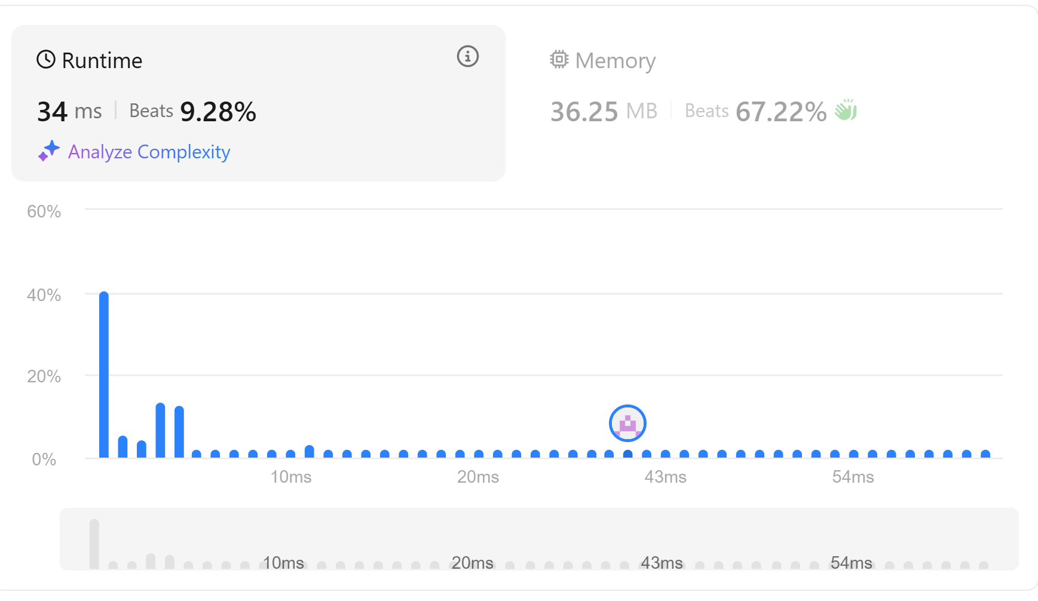
Task: Click the tall gray bar in the overview strip
Action: click(94, 544)
